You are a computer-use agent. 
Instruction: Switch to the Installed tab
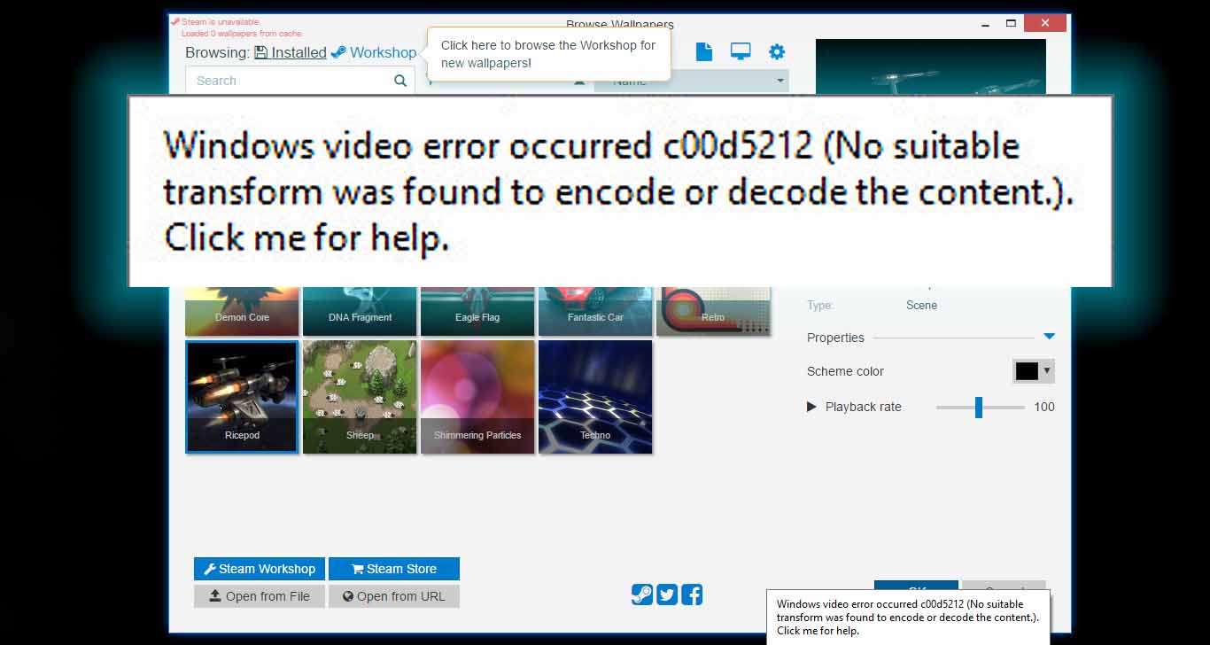[291, 52]
